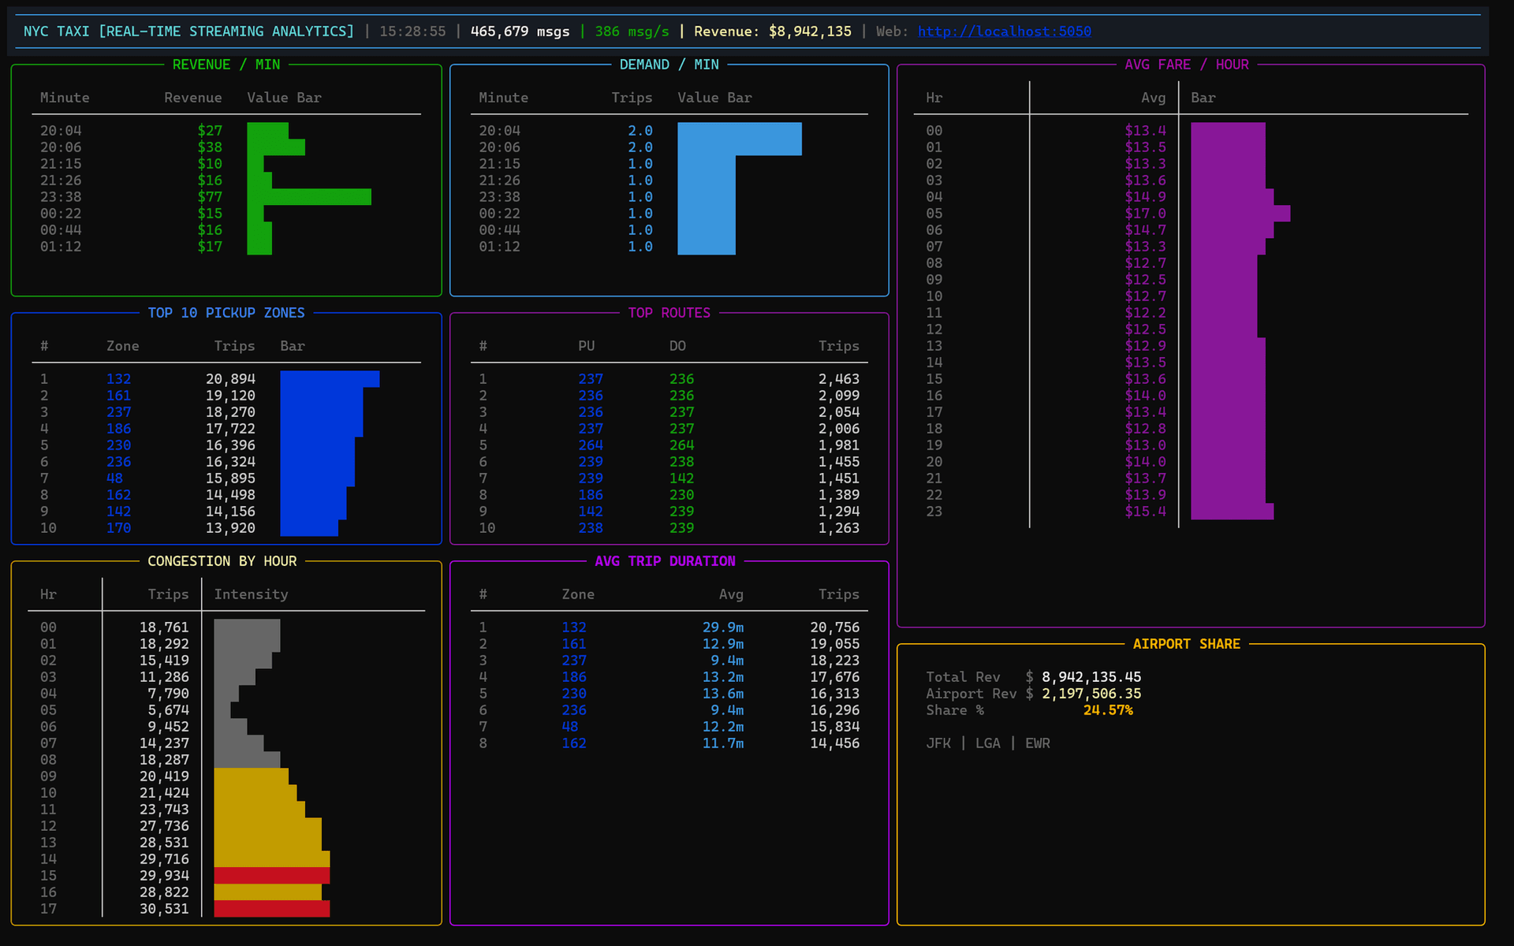Click Airport Rev value 2,197,506.35
Viewport: 1514px width, 946px height.
(x=1091, y=694)
